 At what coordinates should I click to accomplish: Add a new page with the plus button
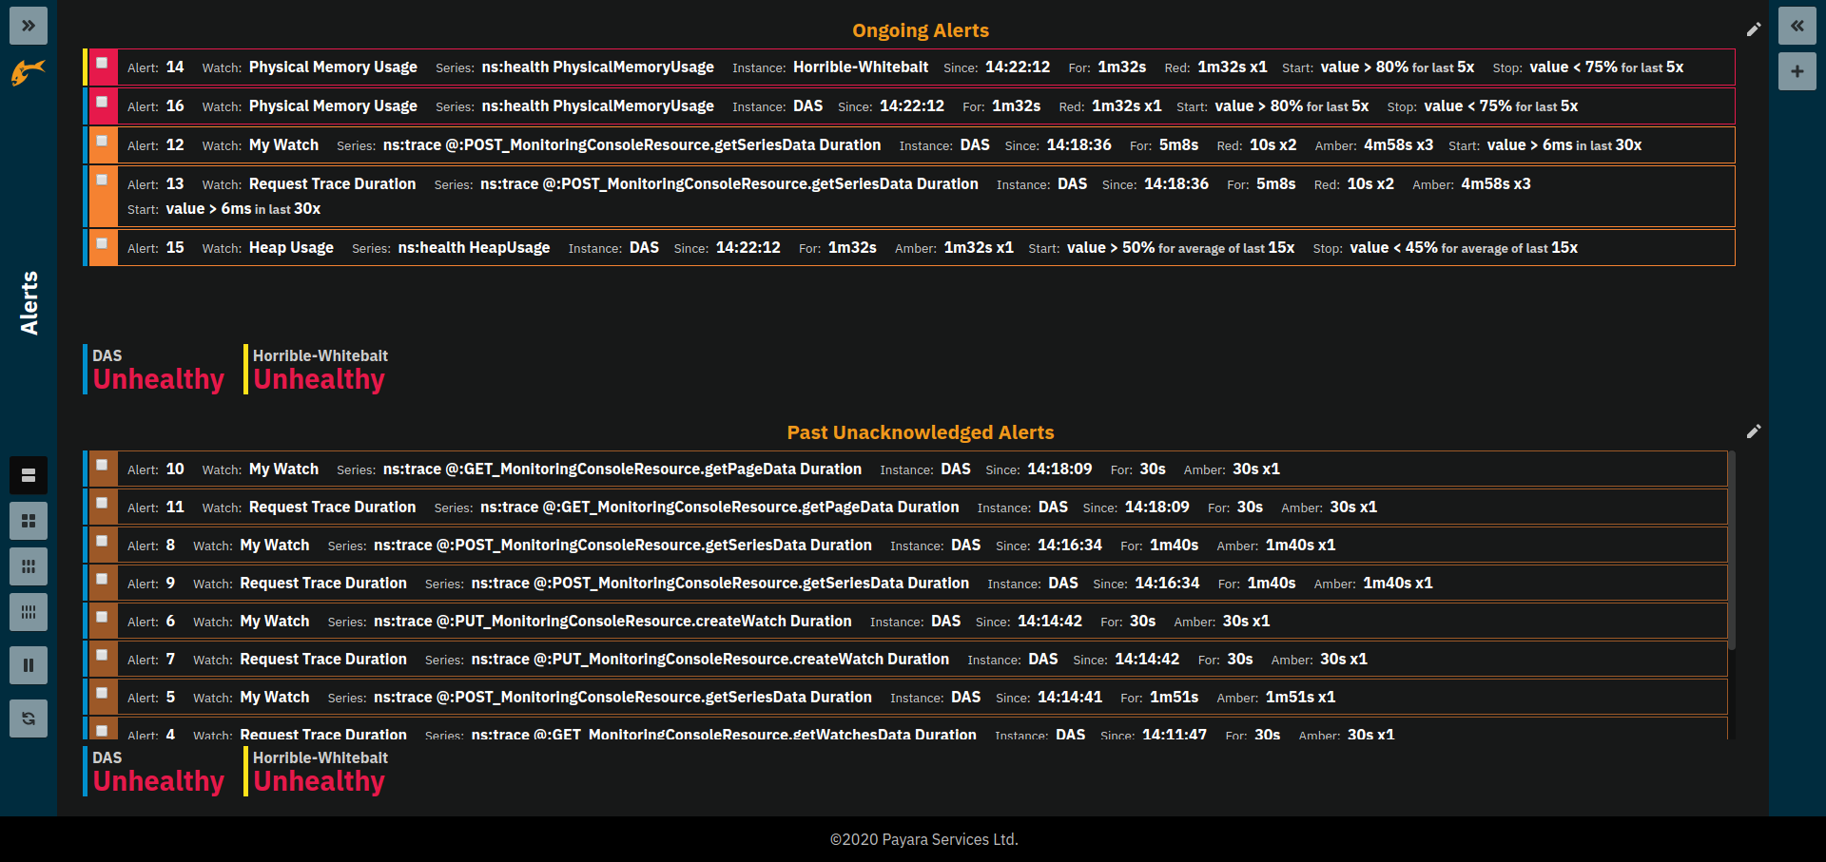pyautogui.click(x=1797, y=71)
